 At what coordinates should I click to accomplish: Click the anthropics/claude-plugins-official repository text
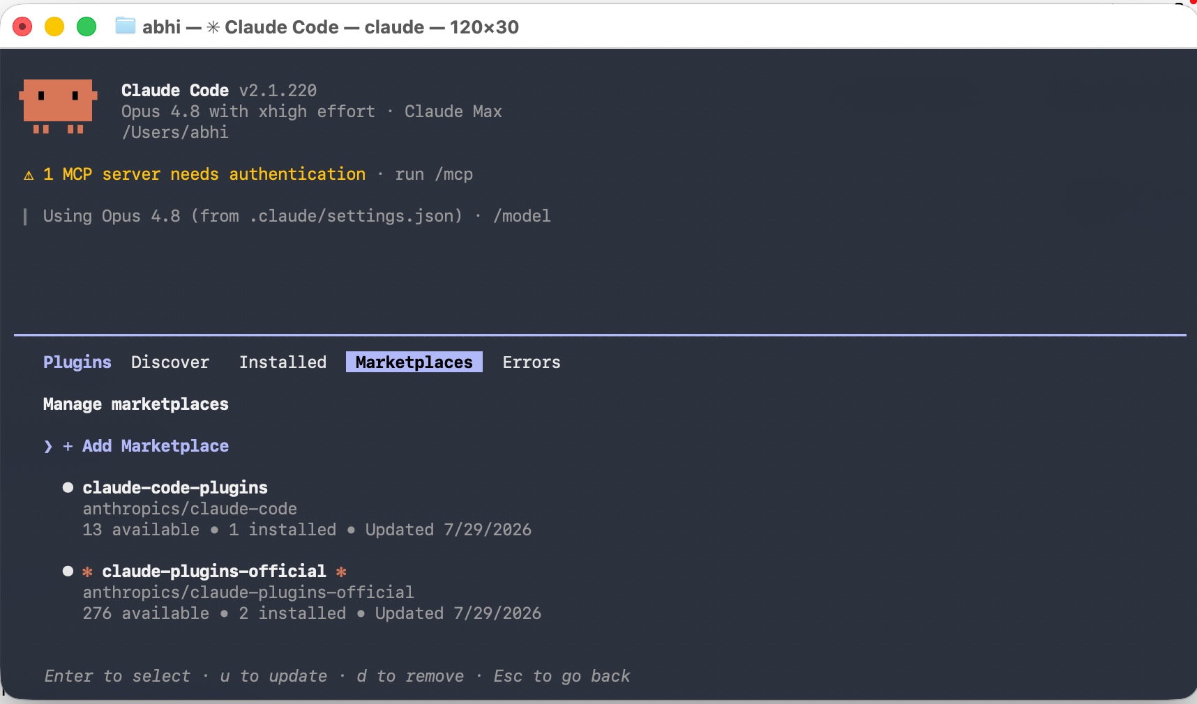(248, 592)
